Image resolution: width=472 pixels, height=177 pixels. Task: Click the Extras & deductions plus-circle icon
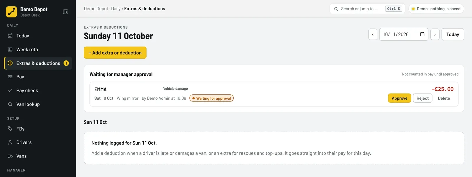point(10,63)
